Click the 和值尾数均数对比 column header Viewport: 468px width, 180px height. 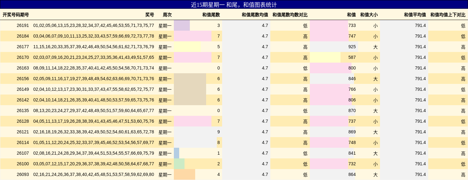290,15
